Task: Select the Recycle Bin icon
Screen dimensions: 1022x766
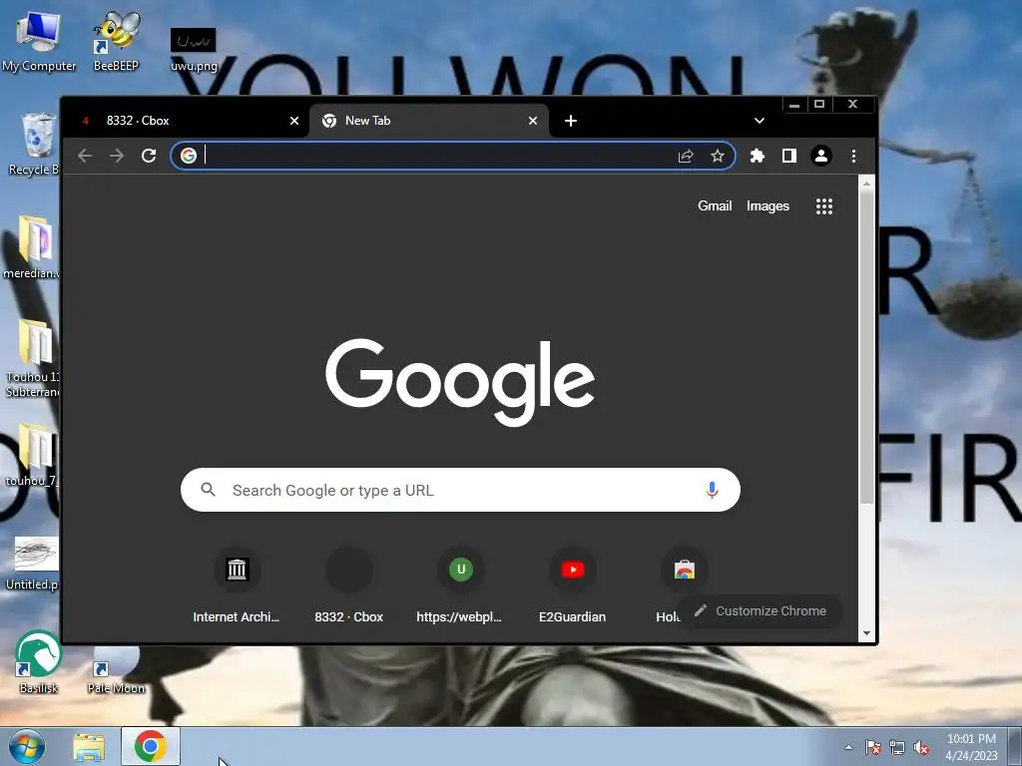Action: pos(34,145)
